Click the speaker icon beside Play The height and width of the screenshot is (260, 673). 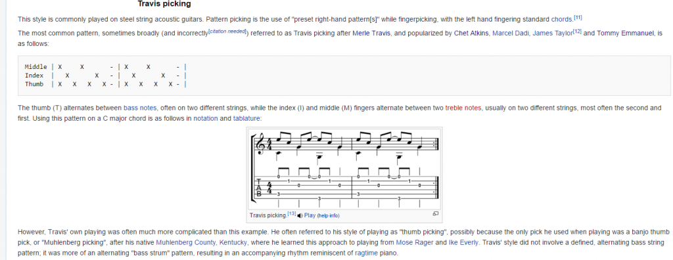(300, 215)
